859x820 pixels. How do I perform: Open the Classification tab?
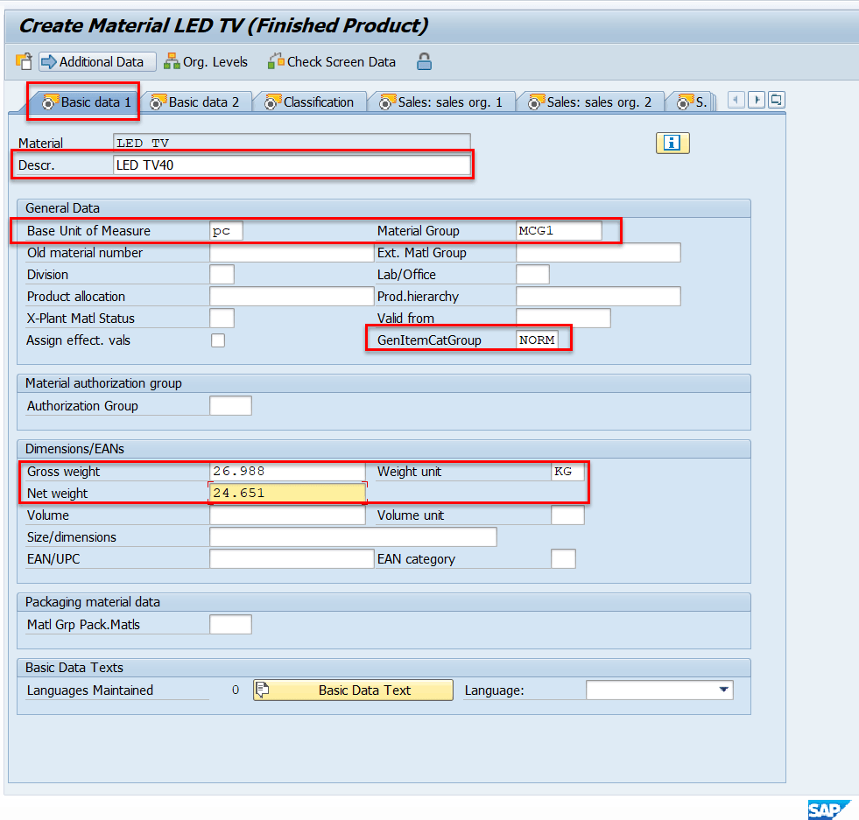point(310,102)
